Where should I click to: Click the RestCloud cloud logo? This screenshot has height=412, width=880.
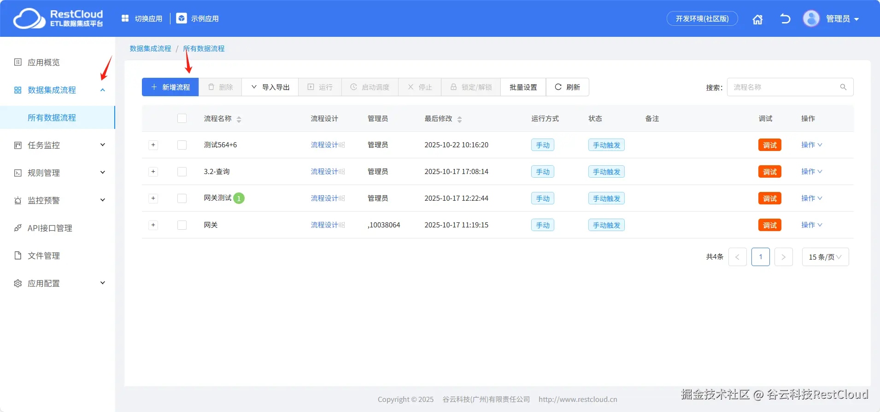(29, 18)
